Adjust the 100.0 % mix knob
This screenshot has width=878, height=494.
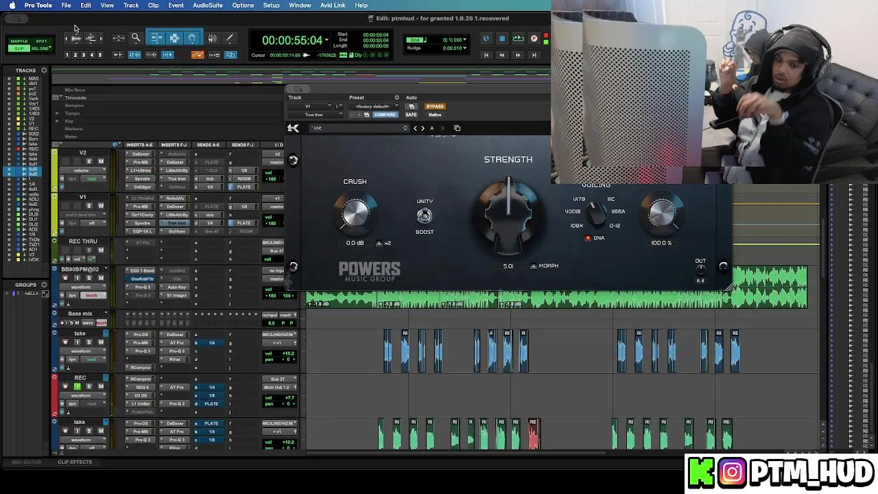pyautogui.click(x=661, y=213)
